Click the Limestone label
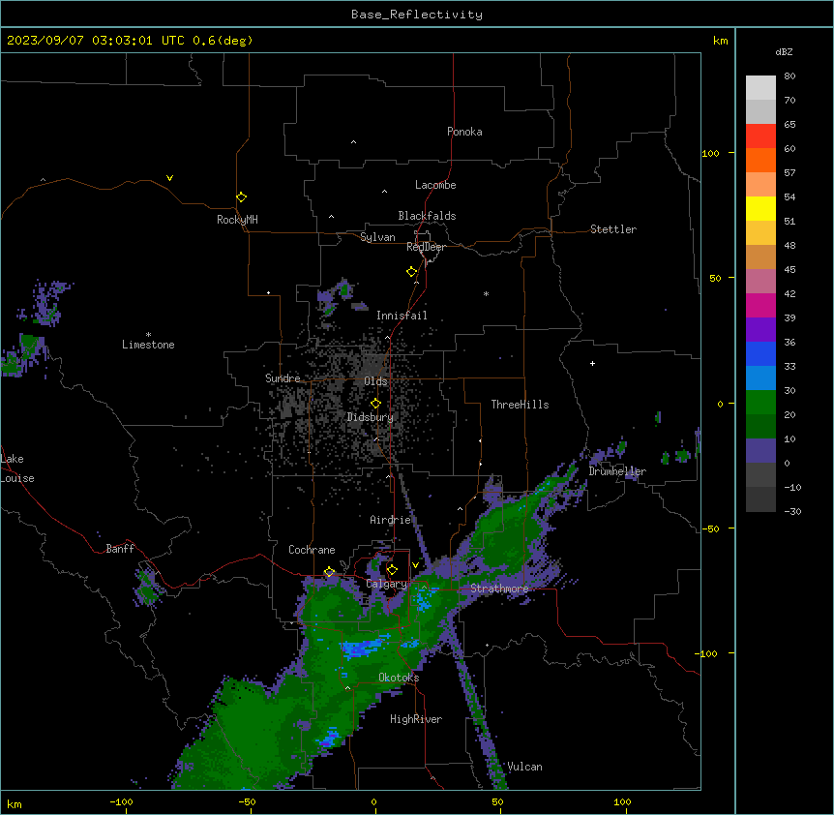Image resolution: width=834 pixels, height=815 pixels. tap(148, 345)
